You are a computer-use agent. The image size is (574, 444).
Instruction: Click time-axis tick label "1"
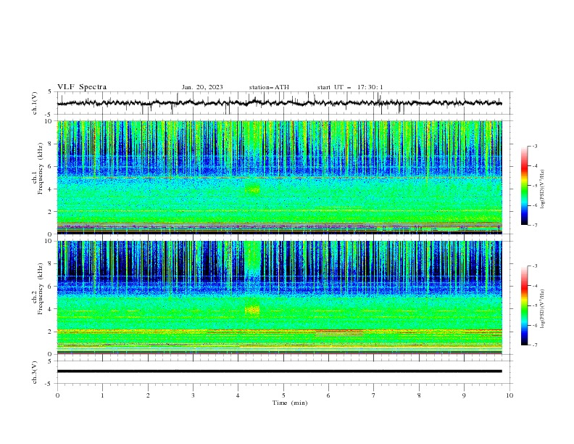[102, 395]
